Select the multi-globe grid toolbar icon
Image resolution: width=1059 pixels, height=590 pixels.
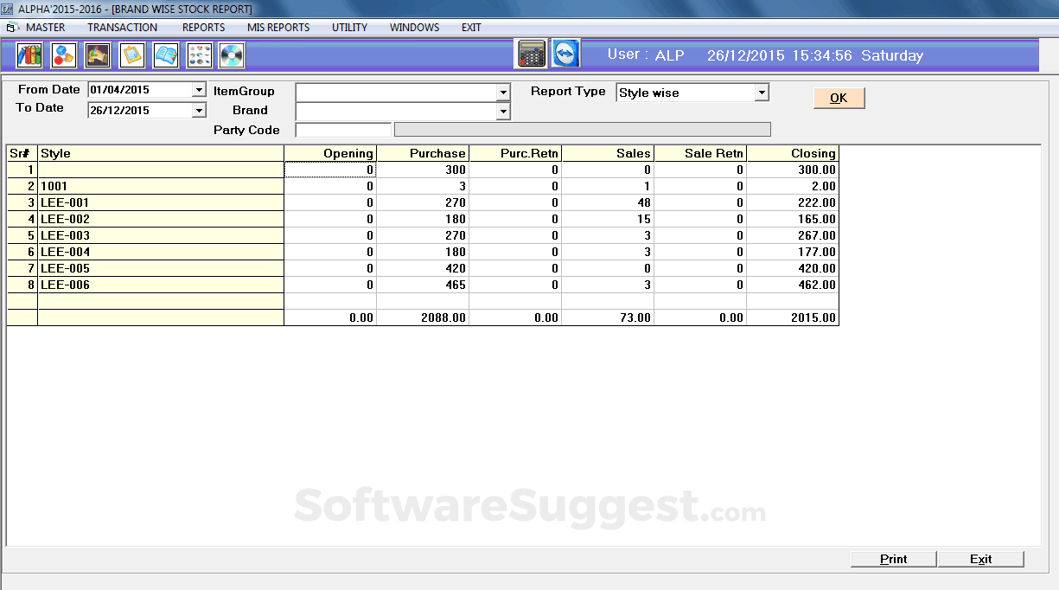tap(200, 55)
